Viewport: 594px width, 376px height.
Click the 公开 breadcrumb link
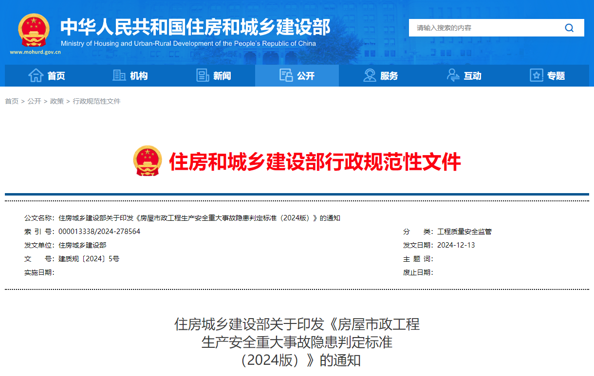34,101
